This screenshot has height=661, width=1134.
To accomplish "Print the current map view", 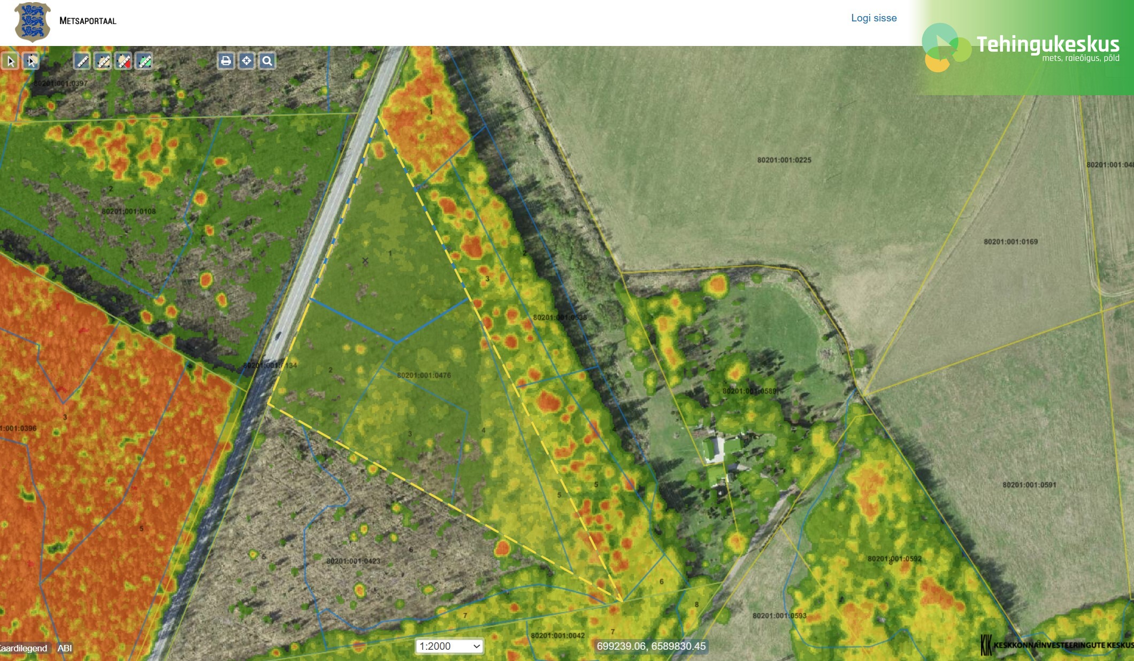I will (x=226, y=61).
